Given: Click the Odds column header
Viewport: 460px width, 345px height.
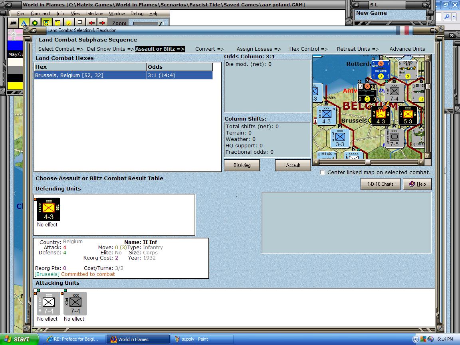Looking at the screenshot, I should click(x=180, y=67).
